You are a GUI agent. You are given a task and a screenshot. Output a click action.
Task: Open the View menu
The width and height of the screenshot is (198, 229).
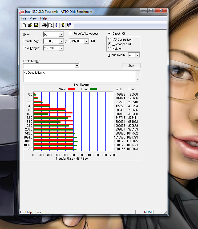tap(33, 18)
